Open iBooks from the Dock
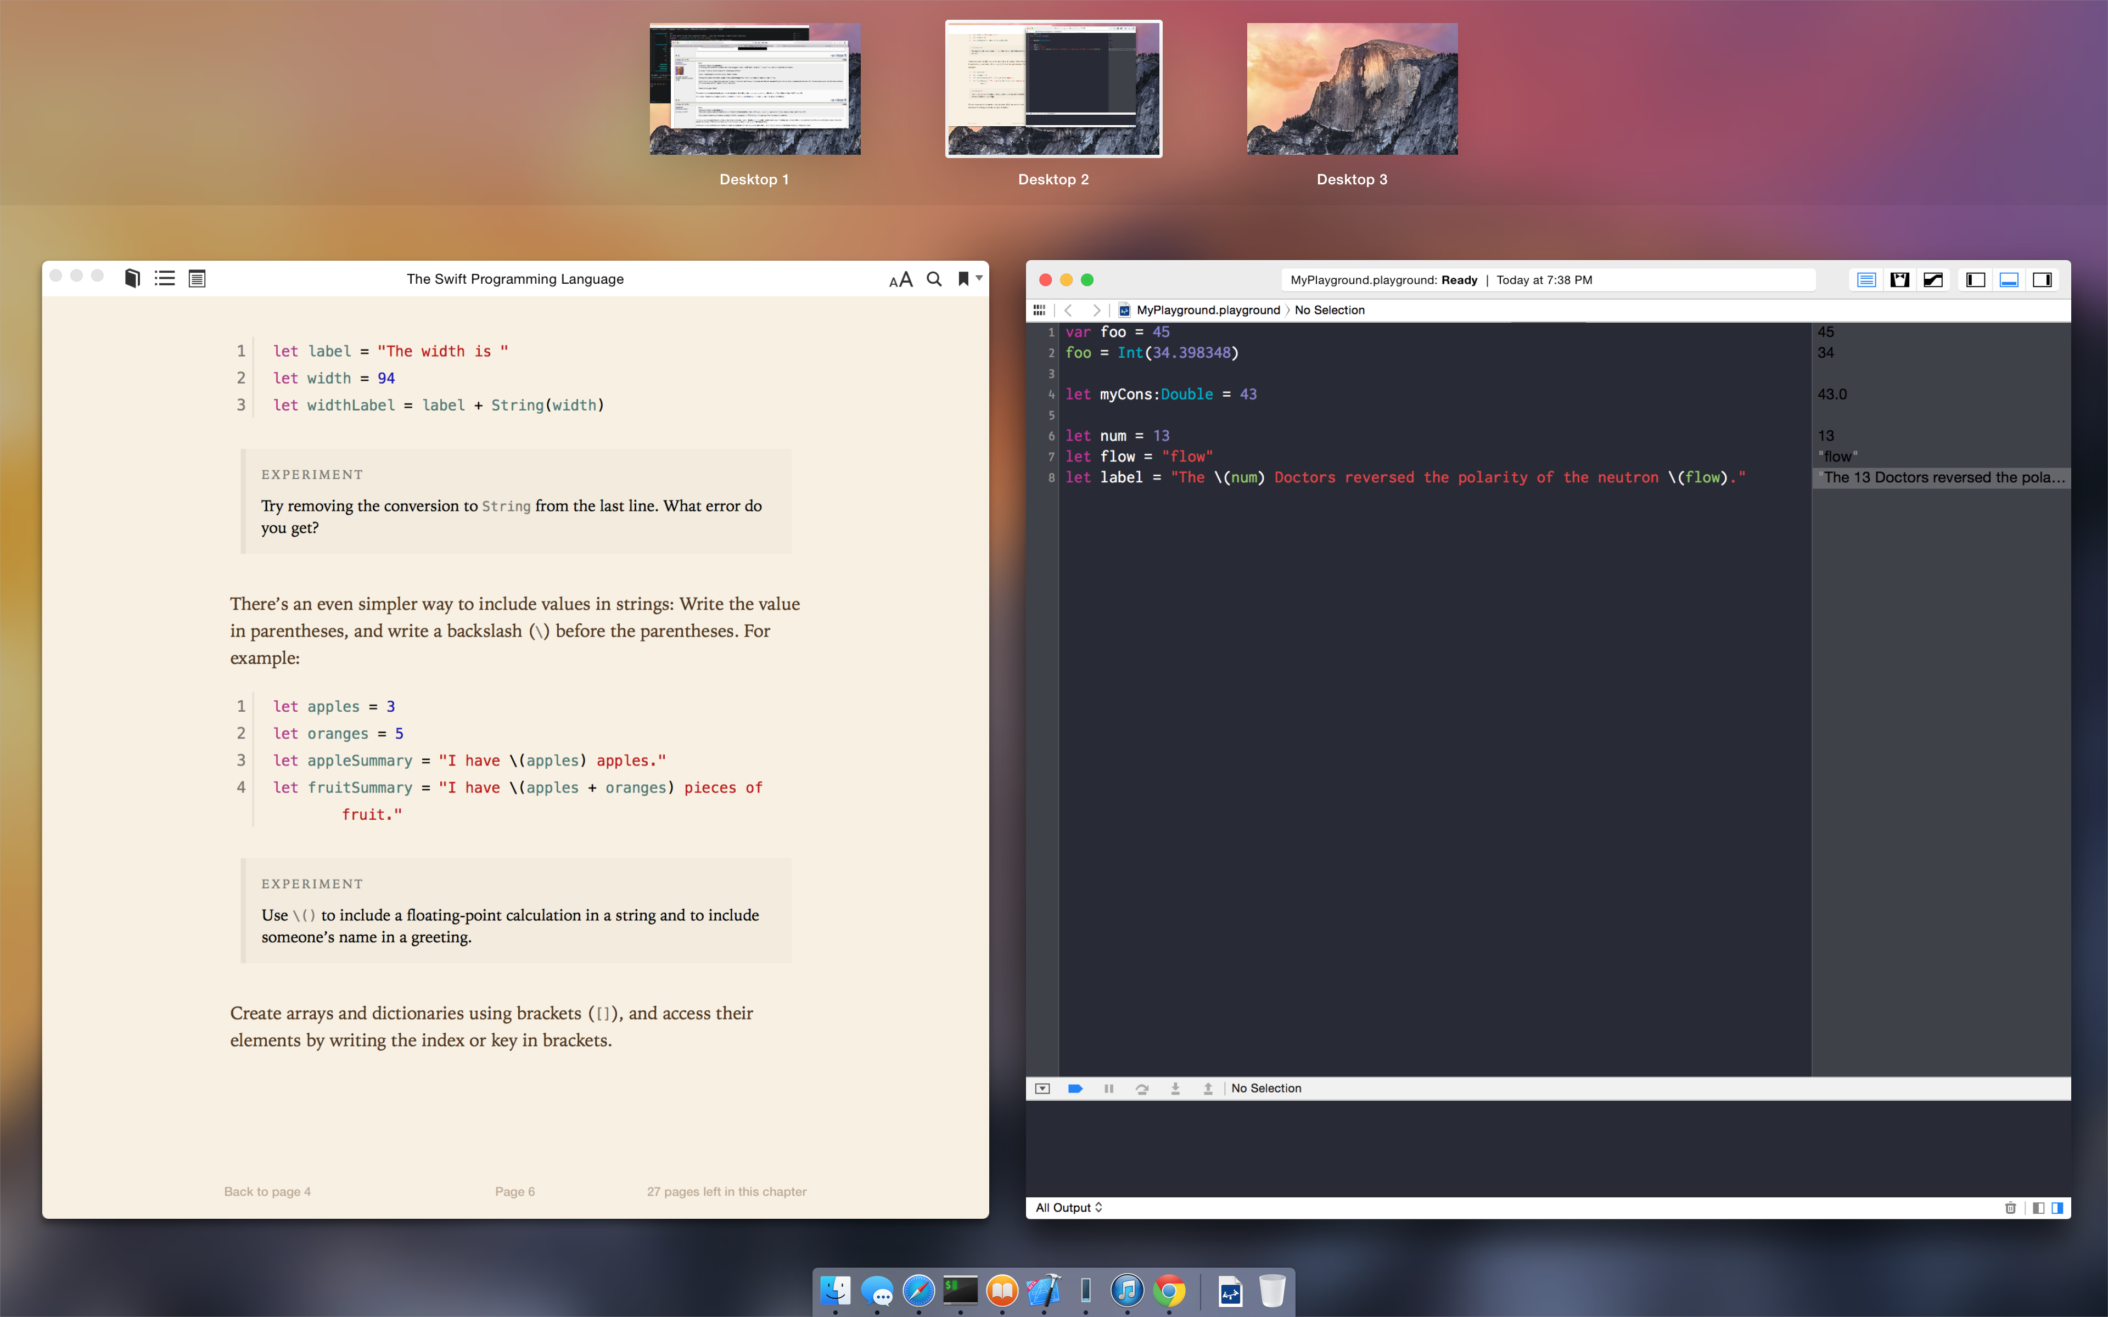 (1002, 1290)
